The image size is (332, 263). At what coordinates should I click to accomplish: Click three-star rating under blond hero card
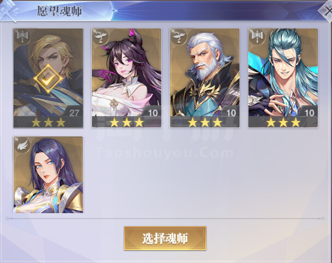coord(49,122)
